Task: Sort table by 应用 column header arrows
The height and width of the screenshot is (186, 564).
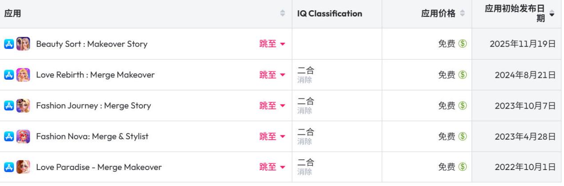Action: click(x=282, y=14)
